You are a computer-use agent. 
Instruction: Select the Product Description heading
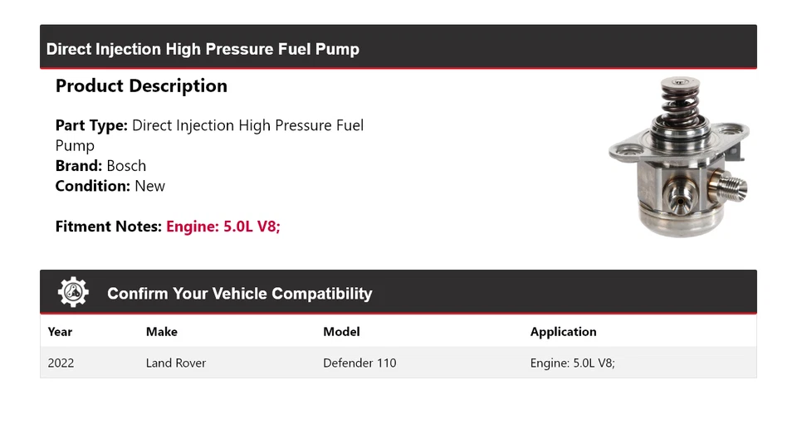[141, 86]
